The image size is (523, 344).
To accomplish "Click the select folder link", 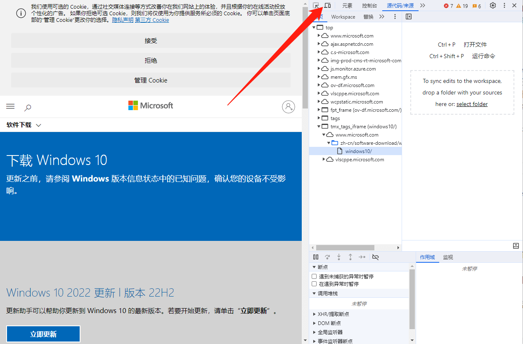I will point(472,104).
